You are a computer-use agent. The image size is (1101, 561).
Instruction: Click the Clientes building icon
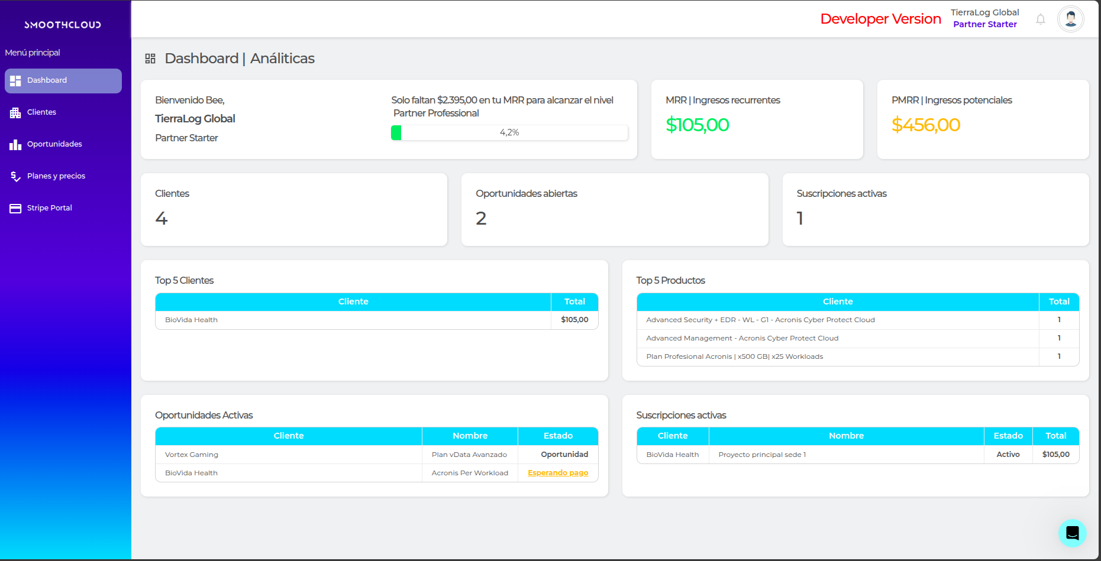15,112
